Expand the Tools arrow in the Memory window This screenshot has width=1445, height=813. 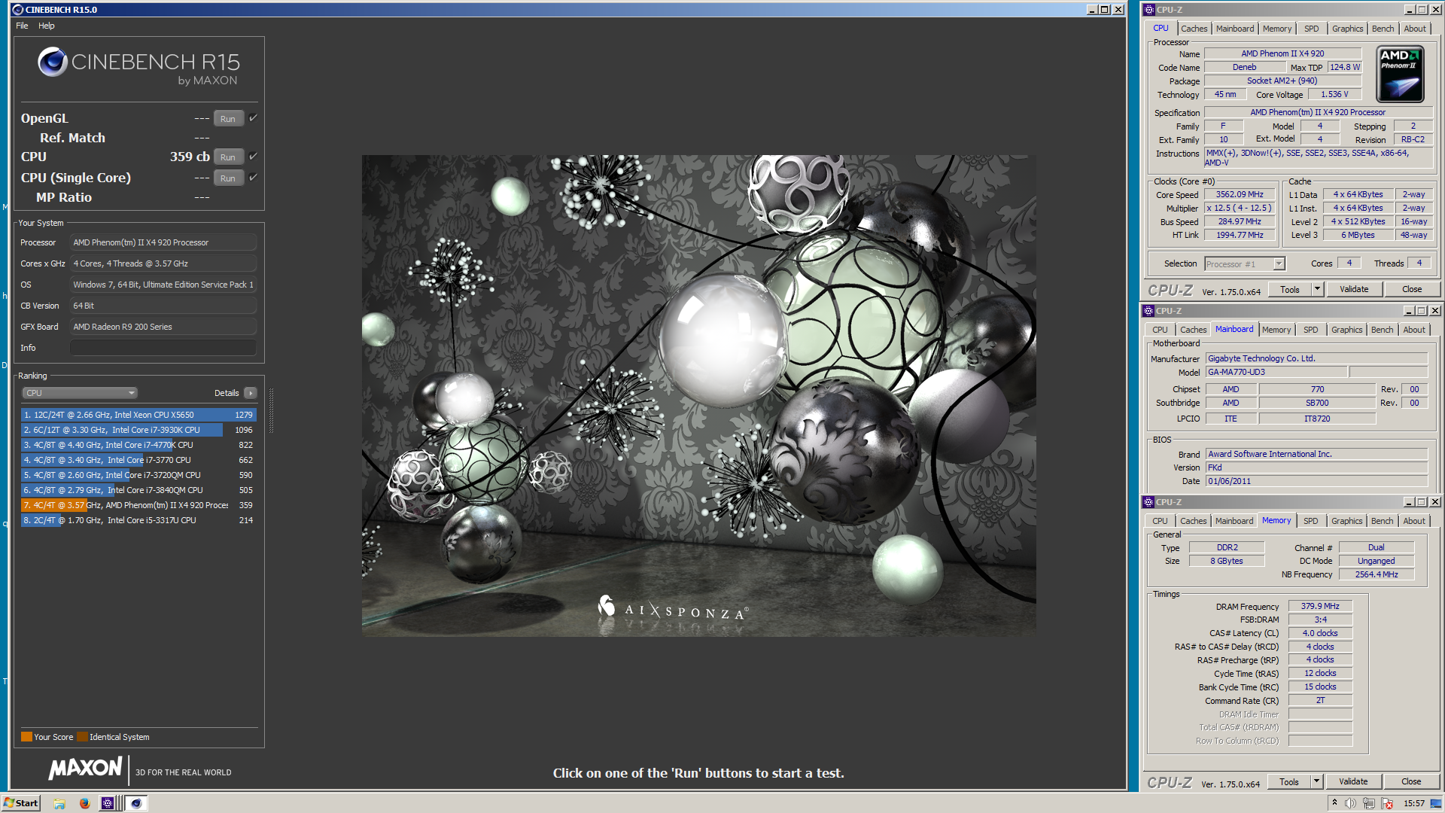(1316, 781)
